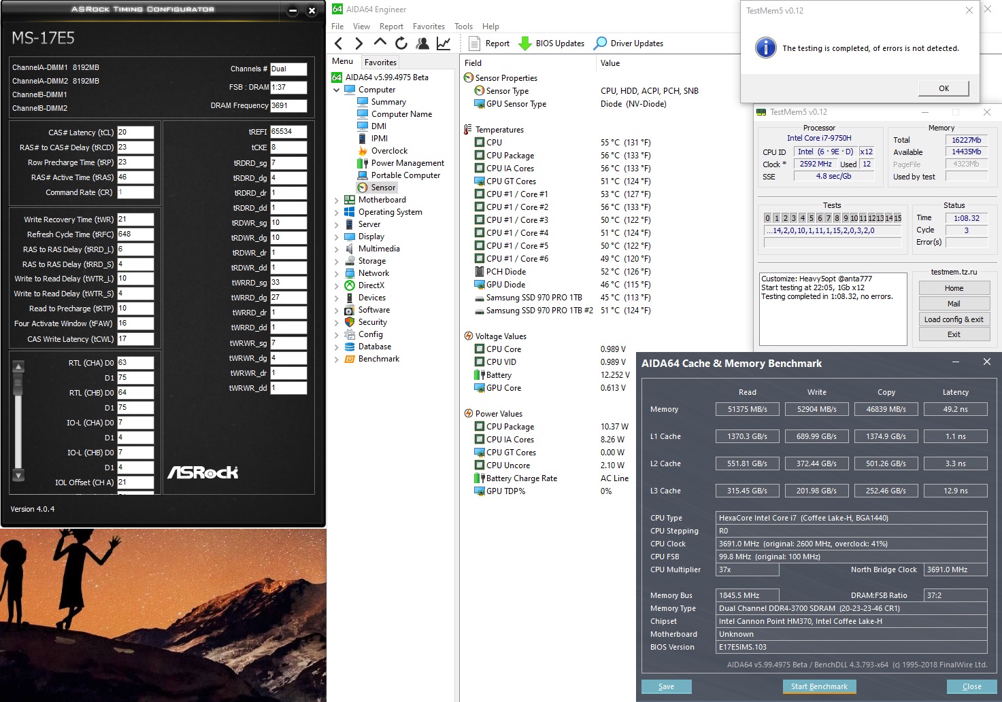This screenshot has width=1002, height=702.
Task: Open Driver Updates from the toolbar
Action: click(629, 43)
